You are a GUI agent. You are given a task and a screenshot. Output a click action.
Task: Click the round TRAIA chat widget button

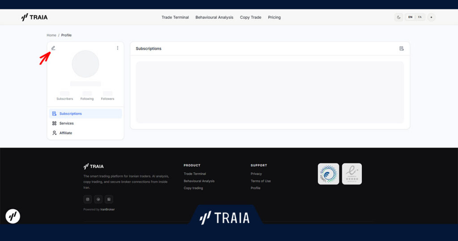[13, 216]
